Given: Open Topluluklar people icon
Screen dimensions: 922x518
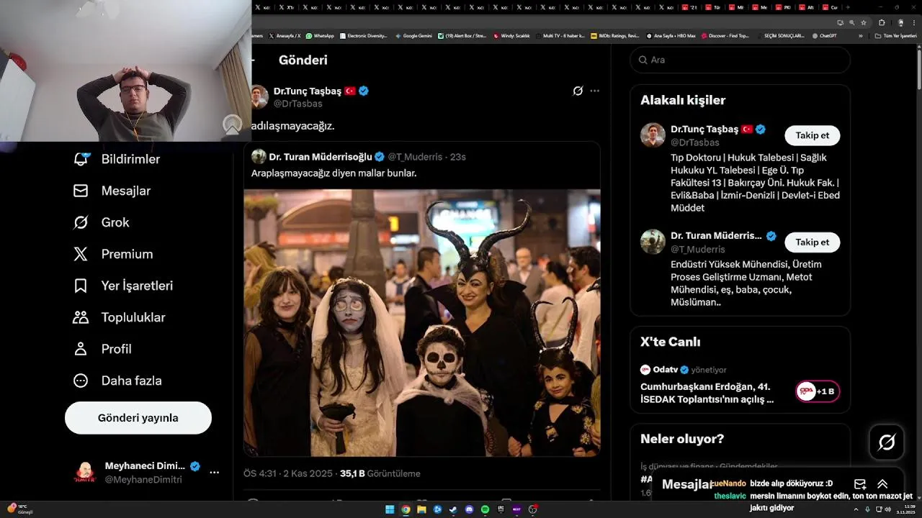Looking at the screenshot, I should pyautogui.click(x=81, y=317).
